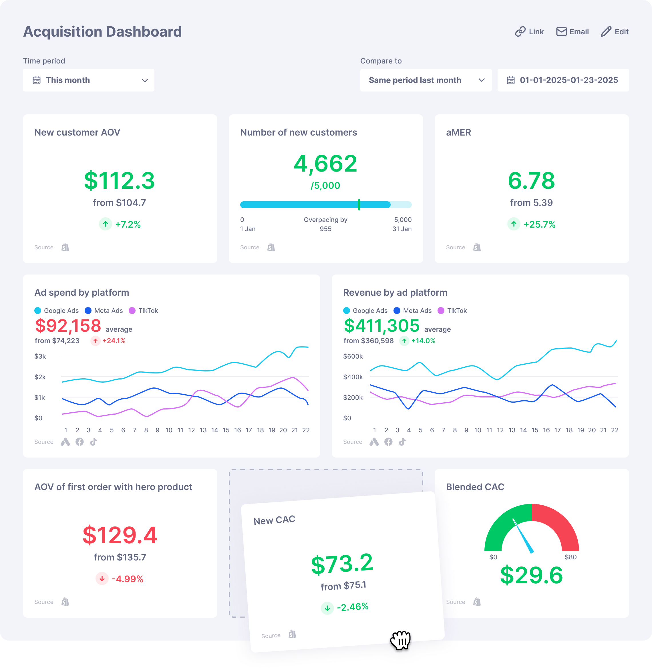The height and width of the screenshot is (670, 652).
Task: Toggle Meta Ads series in Revenue legend
Action: [x=413, y=311]
